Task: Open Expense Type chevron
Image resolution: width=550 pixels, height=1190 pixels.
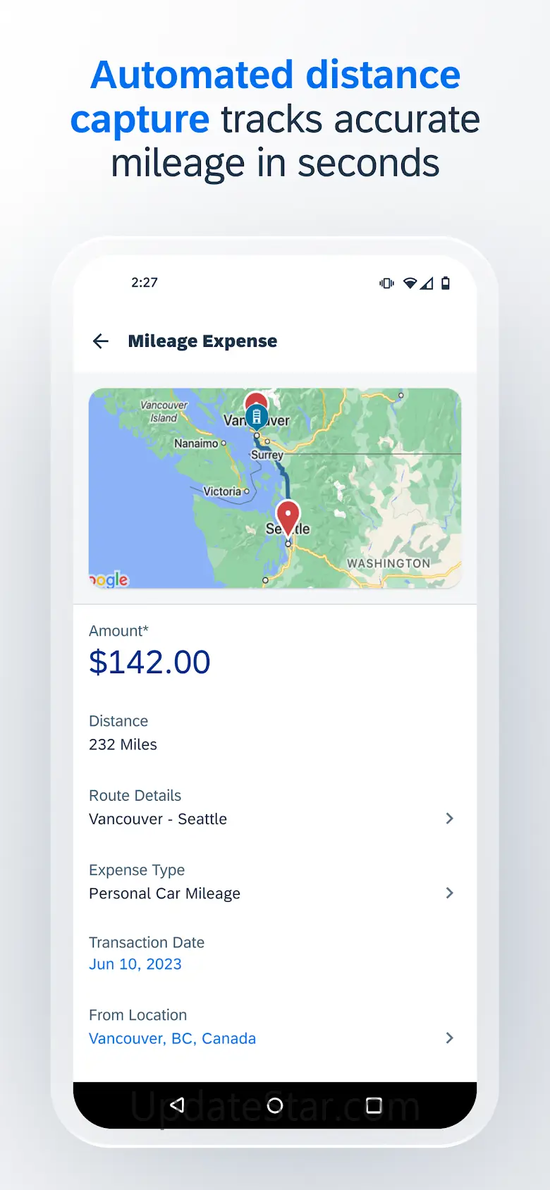Action: [449, 893]
